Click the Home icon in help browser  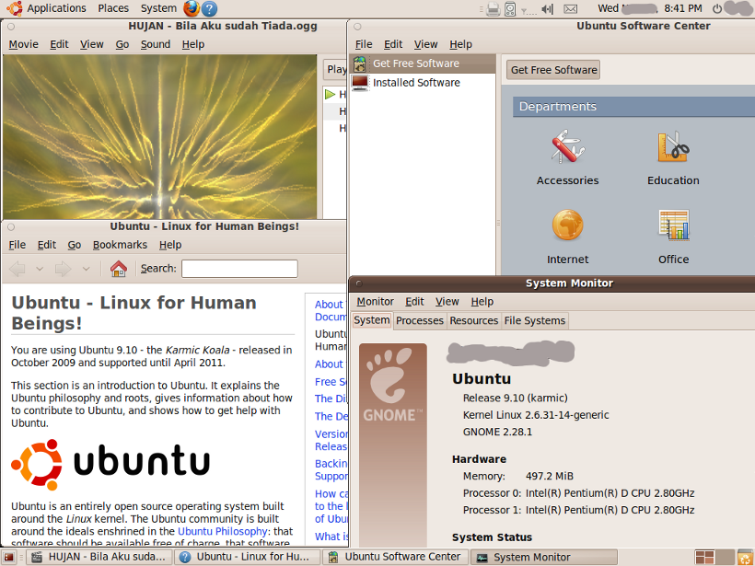(x=119, y=269)
